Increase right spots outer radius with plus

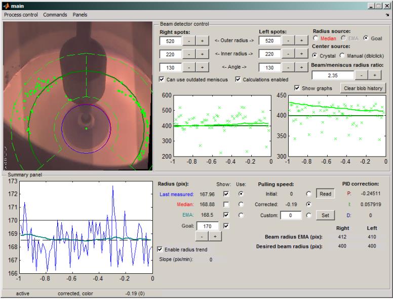click(201, 40)
